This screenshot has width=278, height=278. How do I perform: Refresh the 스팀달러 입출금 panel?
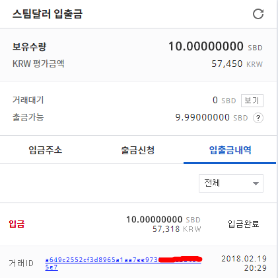258,15
